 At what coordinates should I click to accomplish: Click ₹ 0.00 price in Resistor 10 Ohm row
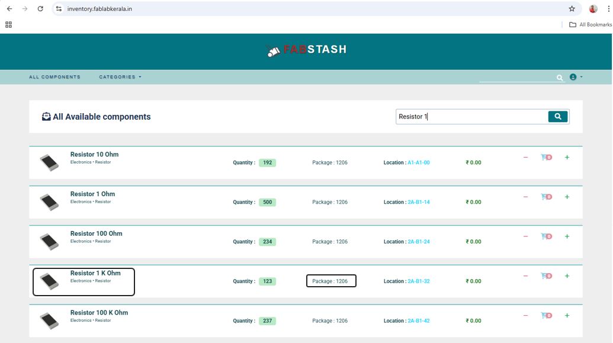(x=473, y=163)
